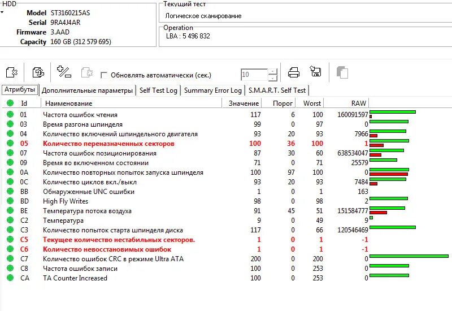Click RAW value 25579

pos(359,163)
